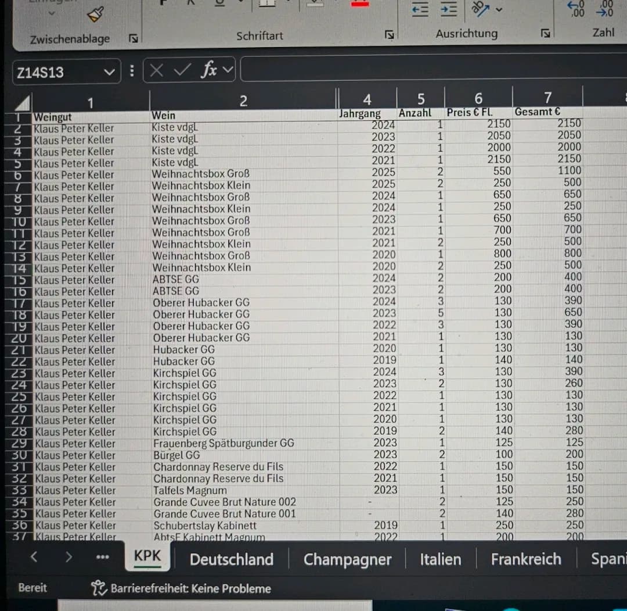Click the confirm checkmark formula icon
The width and height of the screenshot is (627, 611).
[x=182, y=70]
